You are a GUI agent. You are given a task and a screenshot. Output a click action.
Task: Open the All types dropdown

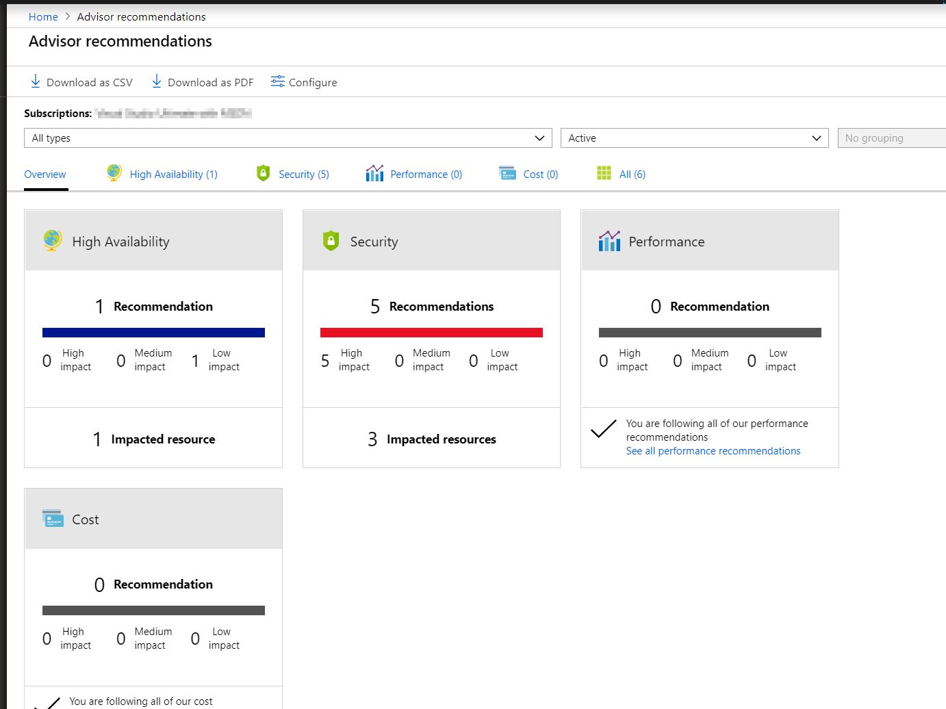288,138
